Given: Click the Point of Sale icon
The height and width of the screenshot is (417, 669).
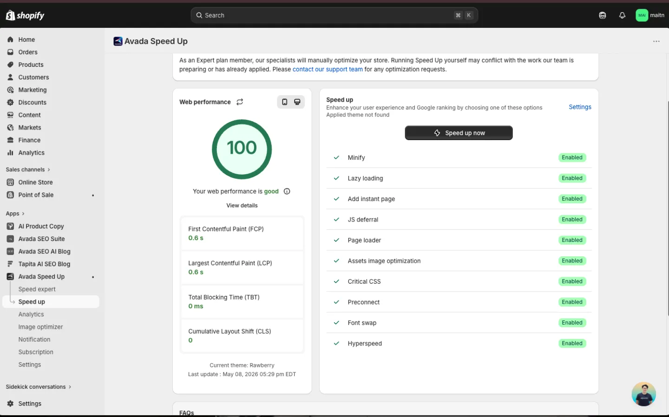Looking at the screenshot, I should coord(10,195).
